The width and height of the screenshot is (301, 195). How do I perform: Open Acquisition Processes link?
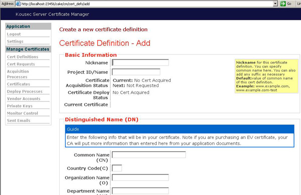point(18,74)
